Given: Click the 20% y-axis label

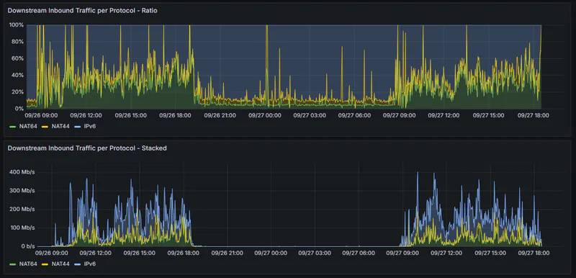Looking at the screenshot, I should coord(17,91).
